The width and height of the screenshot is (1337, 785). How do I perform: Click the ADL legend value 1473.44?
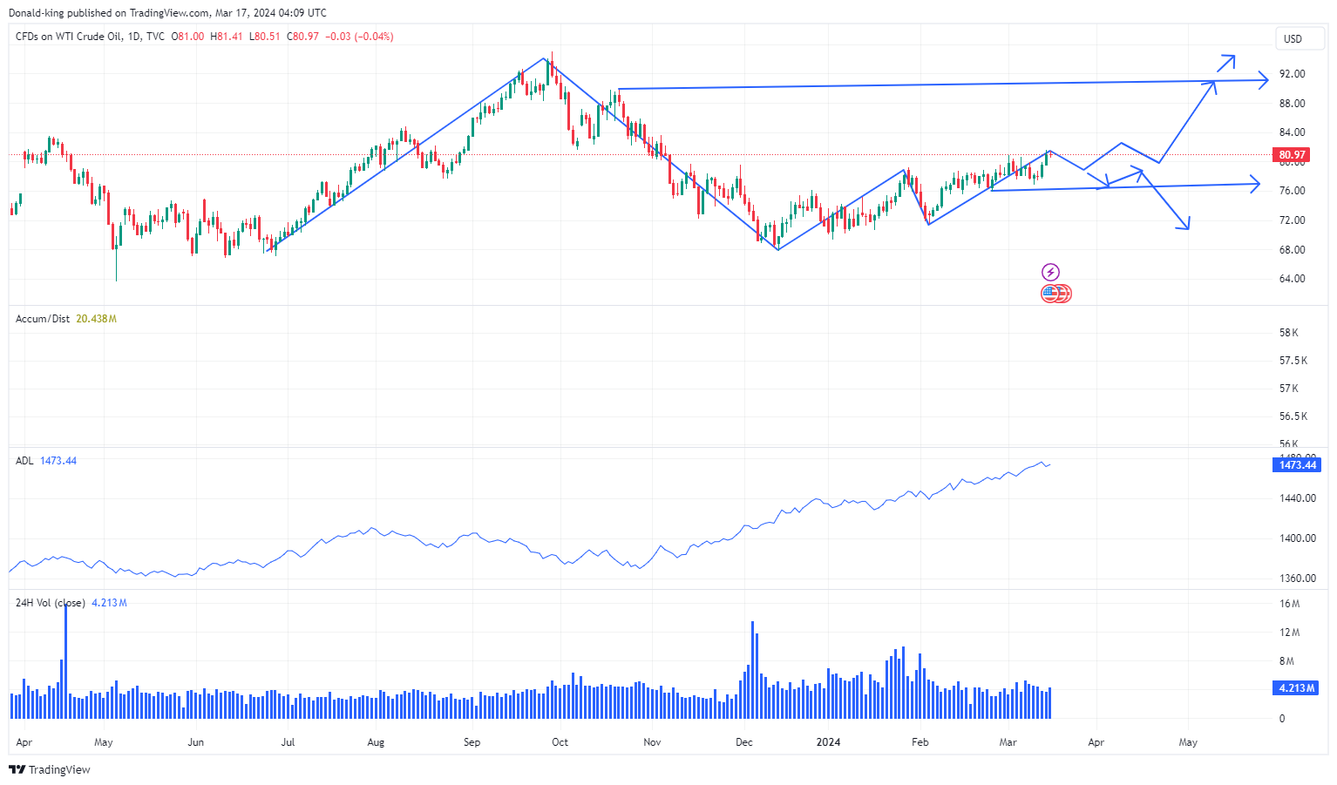tap(58, 461)
